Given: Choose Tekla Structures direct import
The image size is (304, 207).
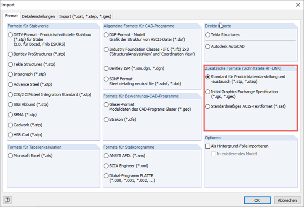Looking at the screenshot, I should click(208, 35).
